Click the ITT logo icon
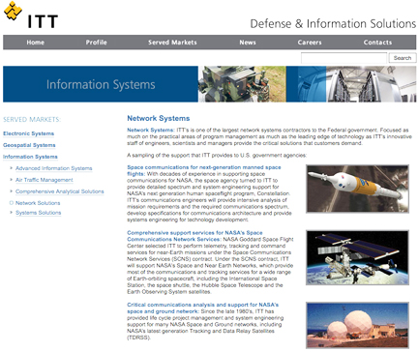 (x=13, y=11)
